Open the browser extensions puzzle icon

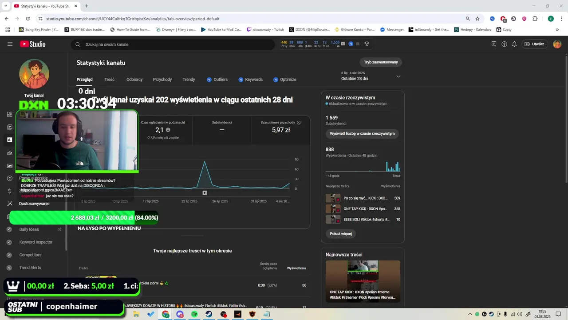tap(535, 19)
